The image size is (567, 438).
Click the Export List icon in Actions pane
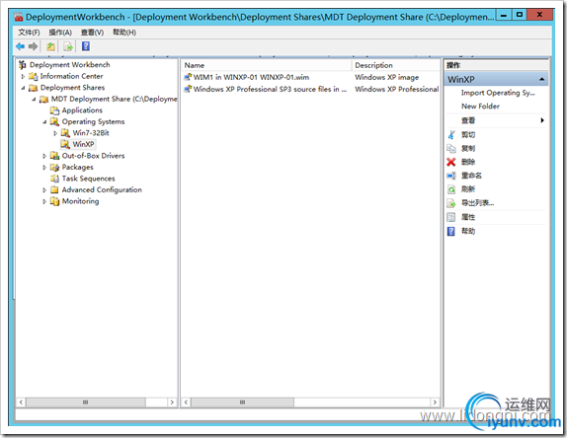click(451, 203)
